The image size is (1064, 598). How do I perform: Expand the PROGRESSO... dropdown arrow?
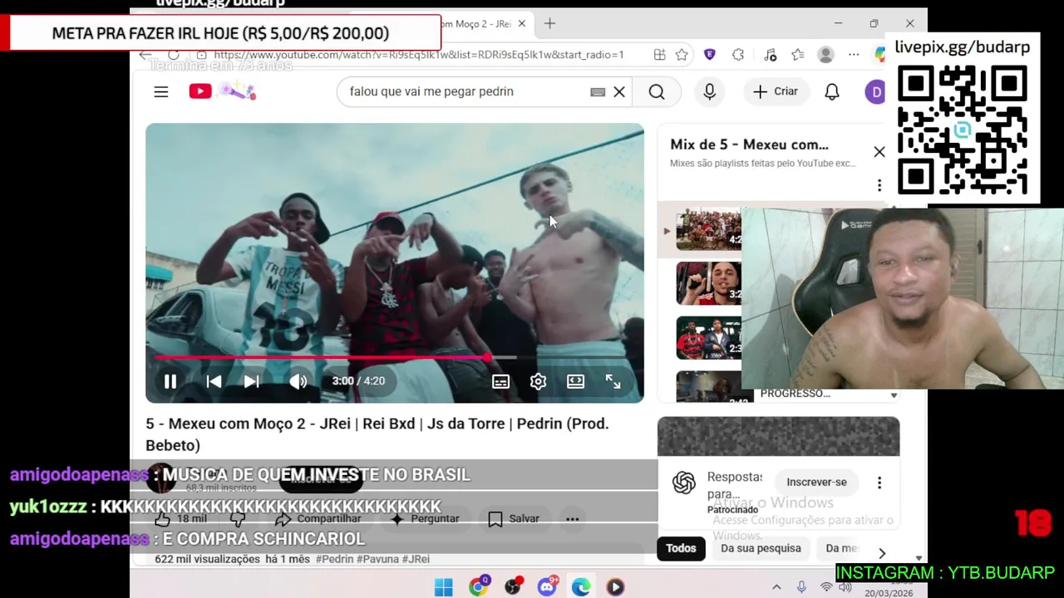(894, 395)
